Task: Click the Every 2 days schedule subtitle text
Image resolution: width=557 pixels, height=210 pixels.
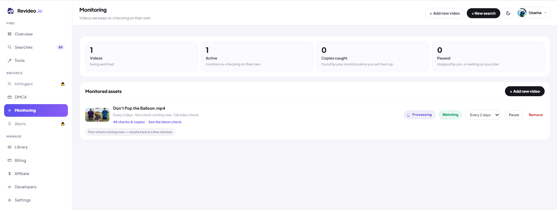Action: pos(156,115)
